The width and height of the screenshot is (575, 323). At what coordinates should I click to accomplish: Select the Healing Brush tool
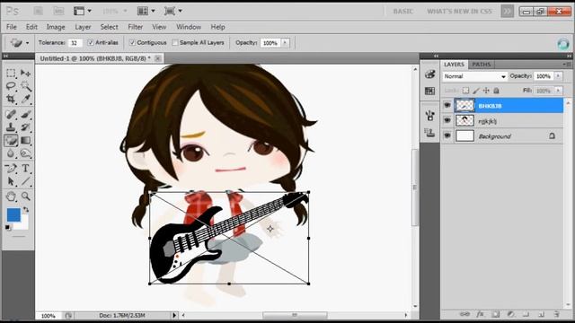11,114
